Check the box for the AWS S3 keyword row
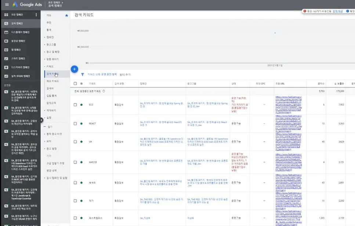 pyautogui.click(x=75, y=162)
